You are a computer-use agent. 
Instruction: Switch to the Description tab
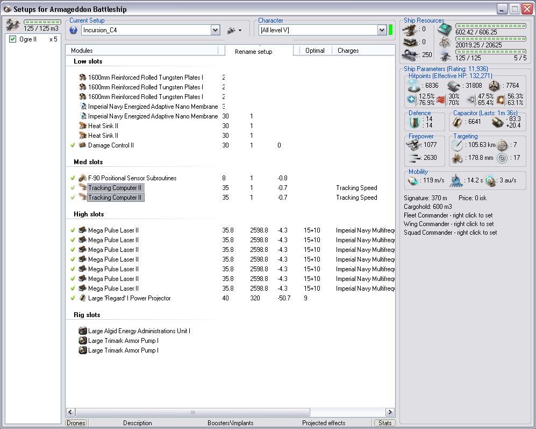pos(138,423)
